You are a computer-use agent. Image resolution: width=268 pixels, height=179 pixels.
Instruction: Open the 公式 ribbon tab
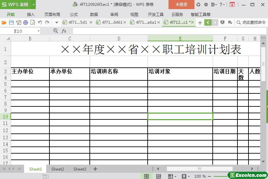(74, 15)
